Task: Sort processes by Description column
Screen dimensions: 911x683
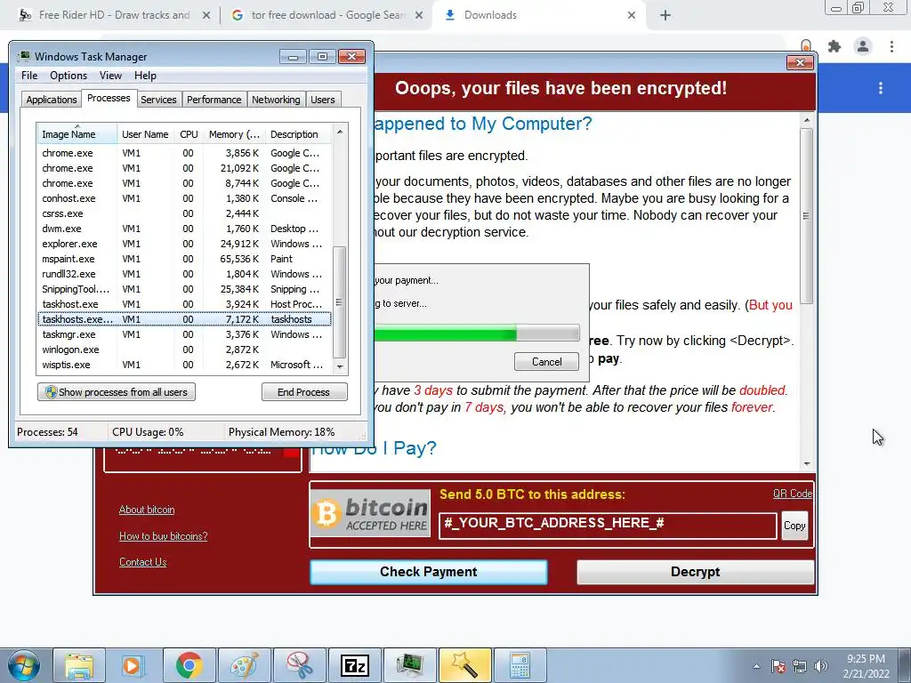Action: (299, 134)
